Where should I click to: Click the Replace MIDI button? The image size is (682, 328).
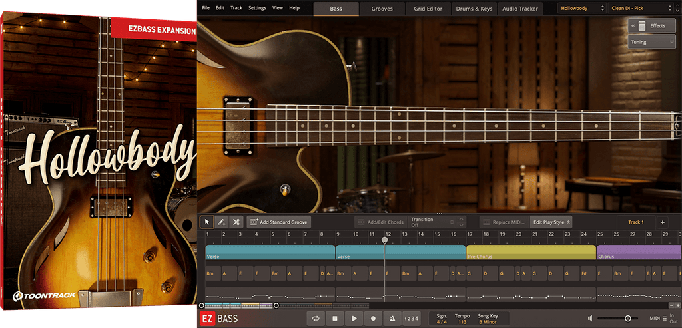click(505, 222)
